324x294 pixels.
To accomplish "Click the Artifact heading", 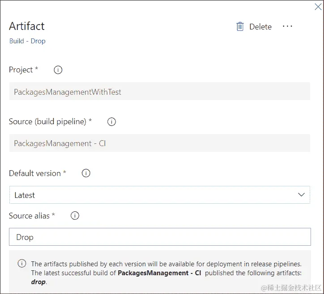I will (27, 26).
